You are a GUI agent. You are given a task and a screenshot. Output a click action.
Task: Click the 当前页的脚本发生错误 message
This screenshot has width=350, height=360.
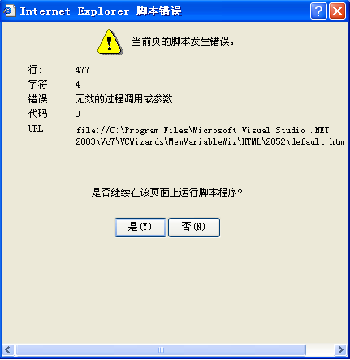point(183,41)
